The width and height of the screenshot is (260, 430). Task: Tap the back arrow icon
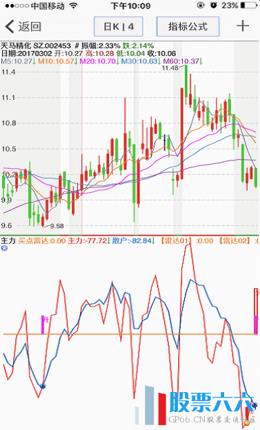click(10, 27)
